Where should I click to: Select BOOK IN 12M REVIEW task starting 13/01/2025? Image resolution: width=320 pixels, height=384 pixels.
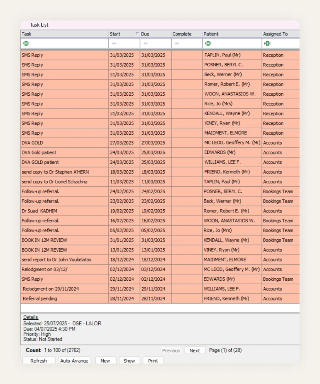coord(65,250)
